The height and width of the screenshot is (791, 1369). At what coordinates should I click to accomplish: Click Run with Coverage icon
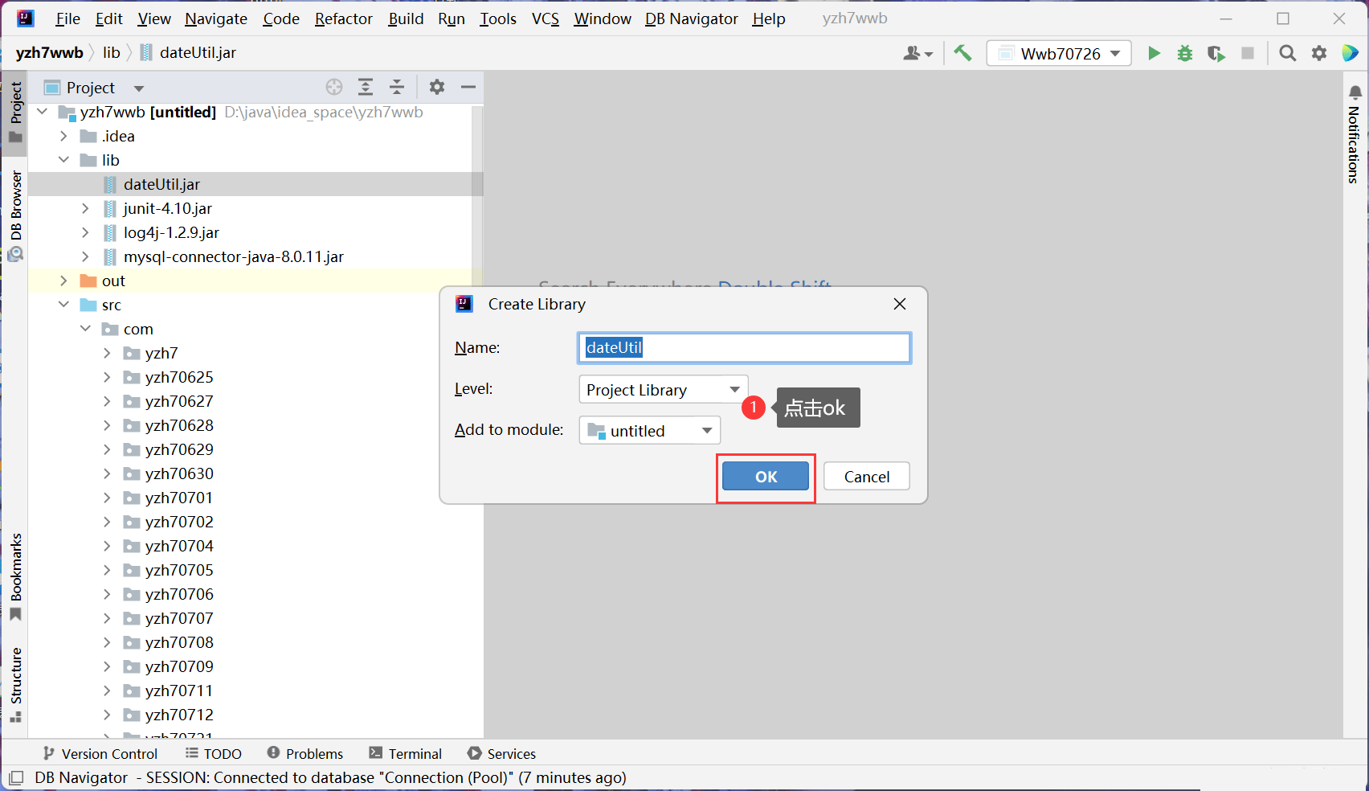(1216, 53)
